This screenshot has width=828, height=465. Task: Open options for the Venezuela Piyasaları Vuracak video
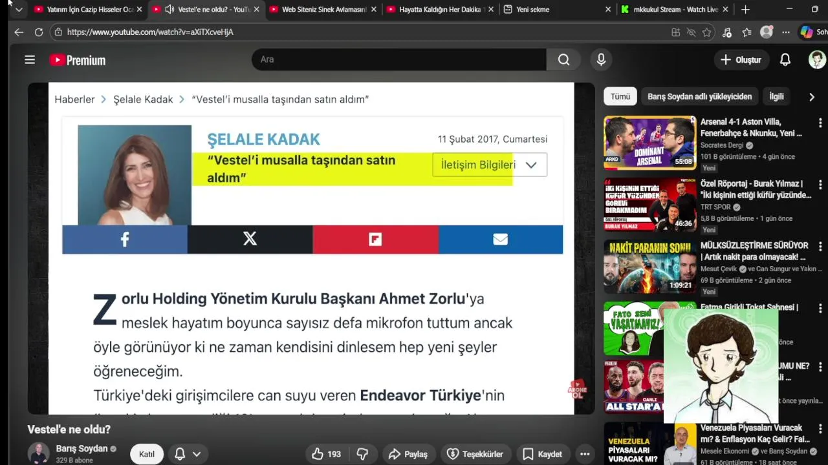820,429
